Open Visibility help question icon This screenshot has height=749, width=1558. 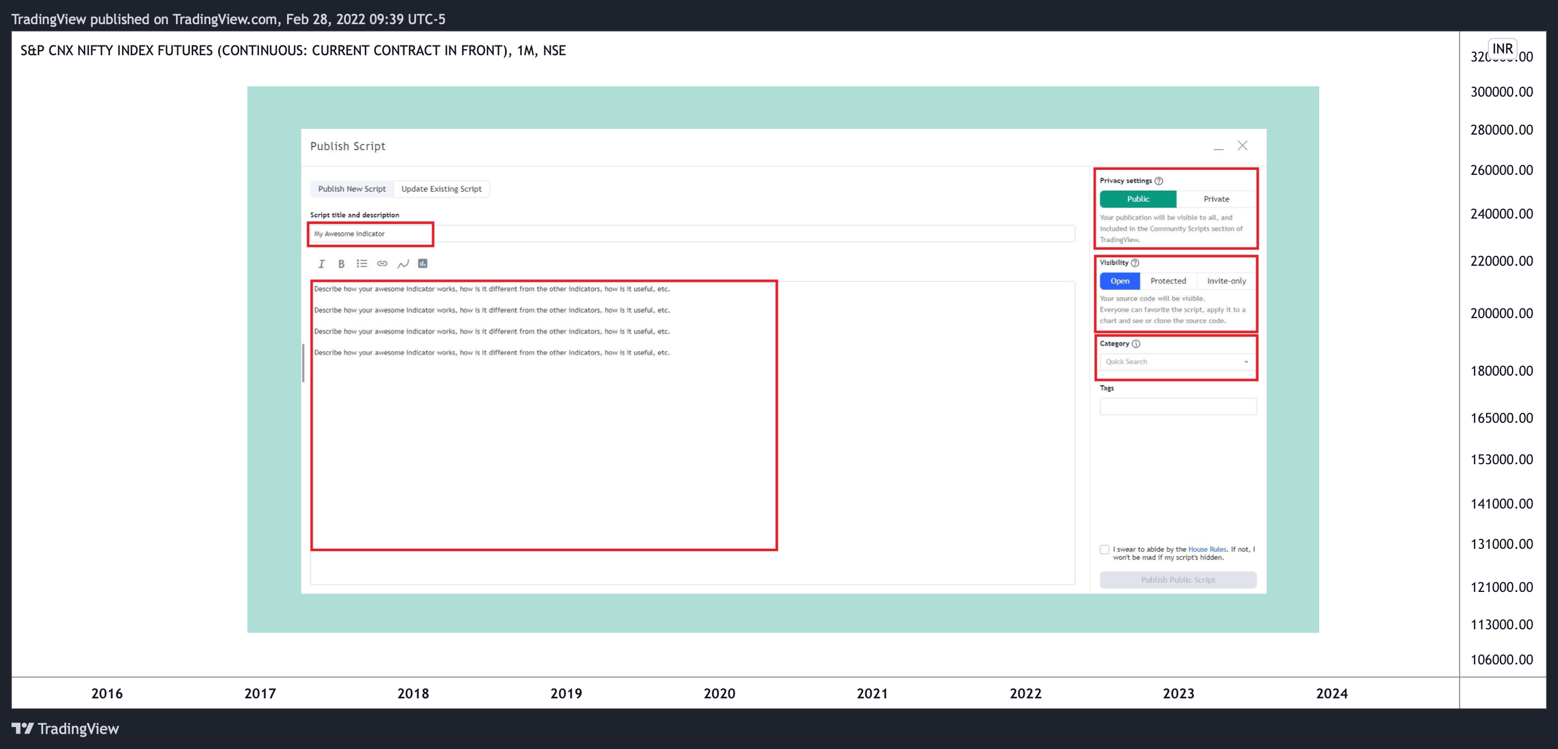(x=1135, y=263)
